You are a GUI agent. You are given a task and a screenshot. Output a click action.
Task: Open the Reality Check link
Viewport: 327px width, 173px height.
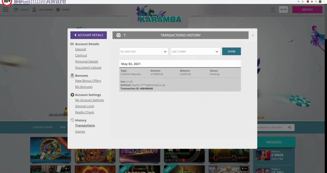click(85, 112)
